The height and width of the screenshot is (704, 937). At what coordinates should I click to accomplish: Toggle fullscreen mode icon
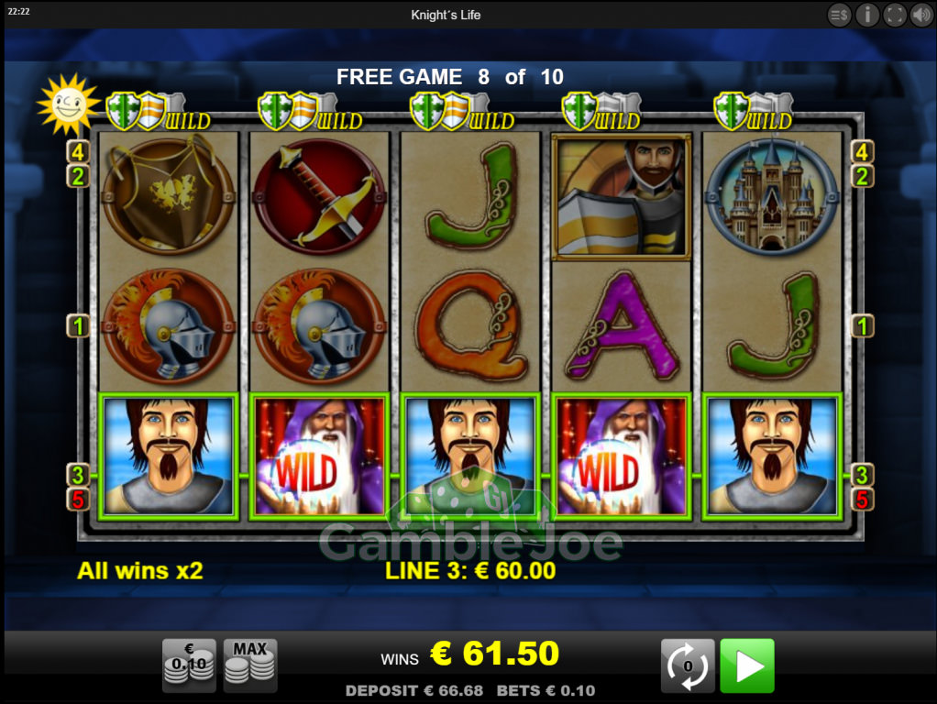pos(894,15)
